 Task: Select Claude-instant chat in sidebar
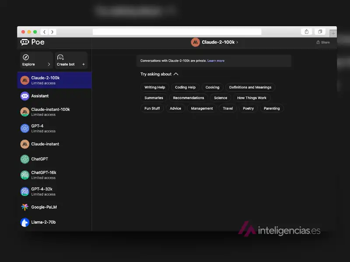coord(54,144)
